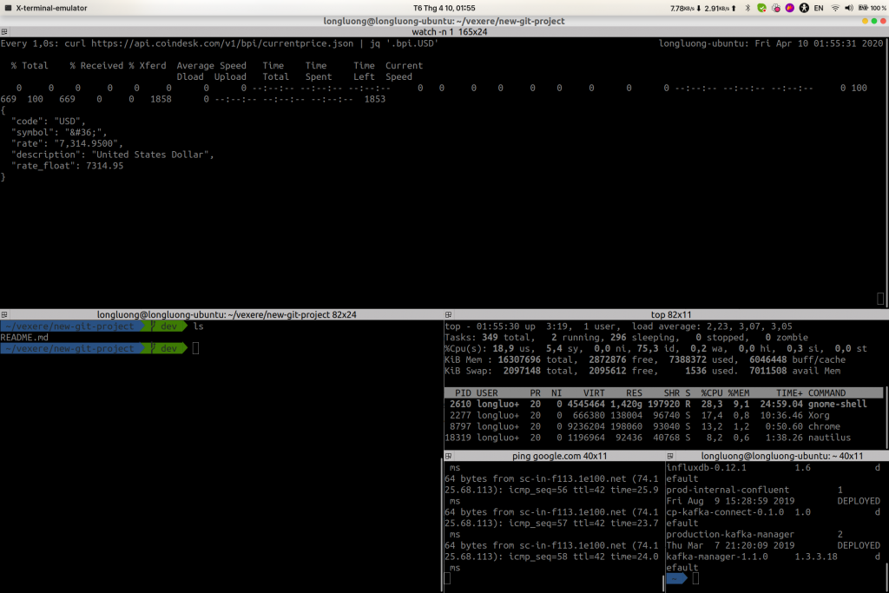
Task: Click the %CPU column header in top
Action: click(x=712, y=393)
